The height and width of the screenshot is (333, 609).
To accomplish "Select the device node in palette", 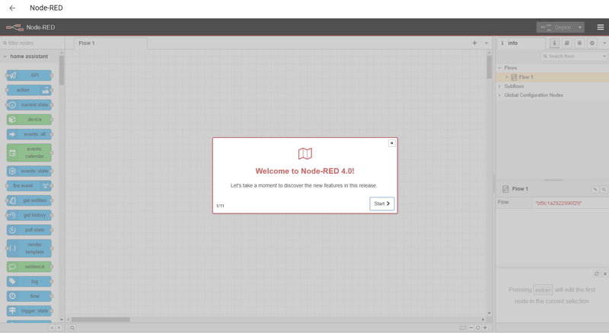I will point(29,120).
